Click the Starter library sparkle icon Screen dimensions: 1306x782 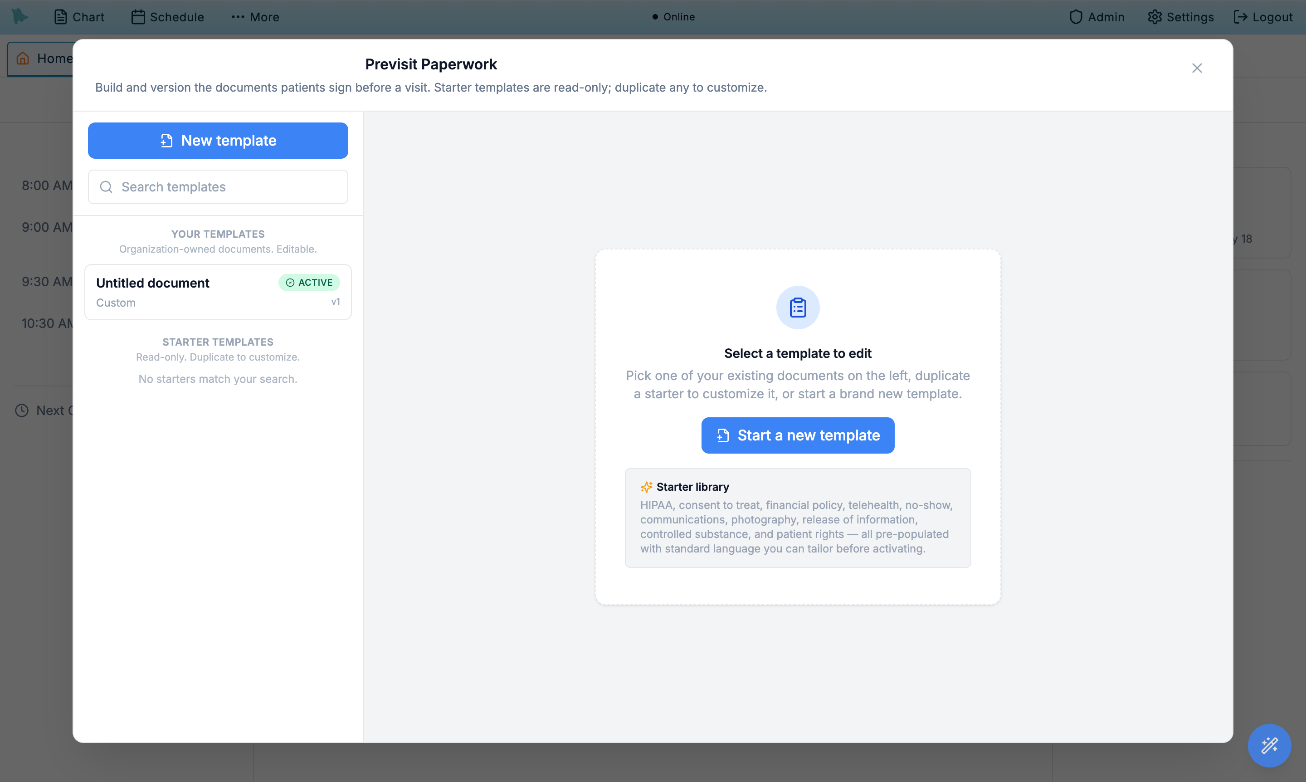646,487
